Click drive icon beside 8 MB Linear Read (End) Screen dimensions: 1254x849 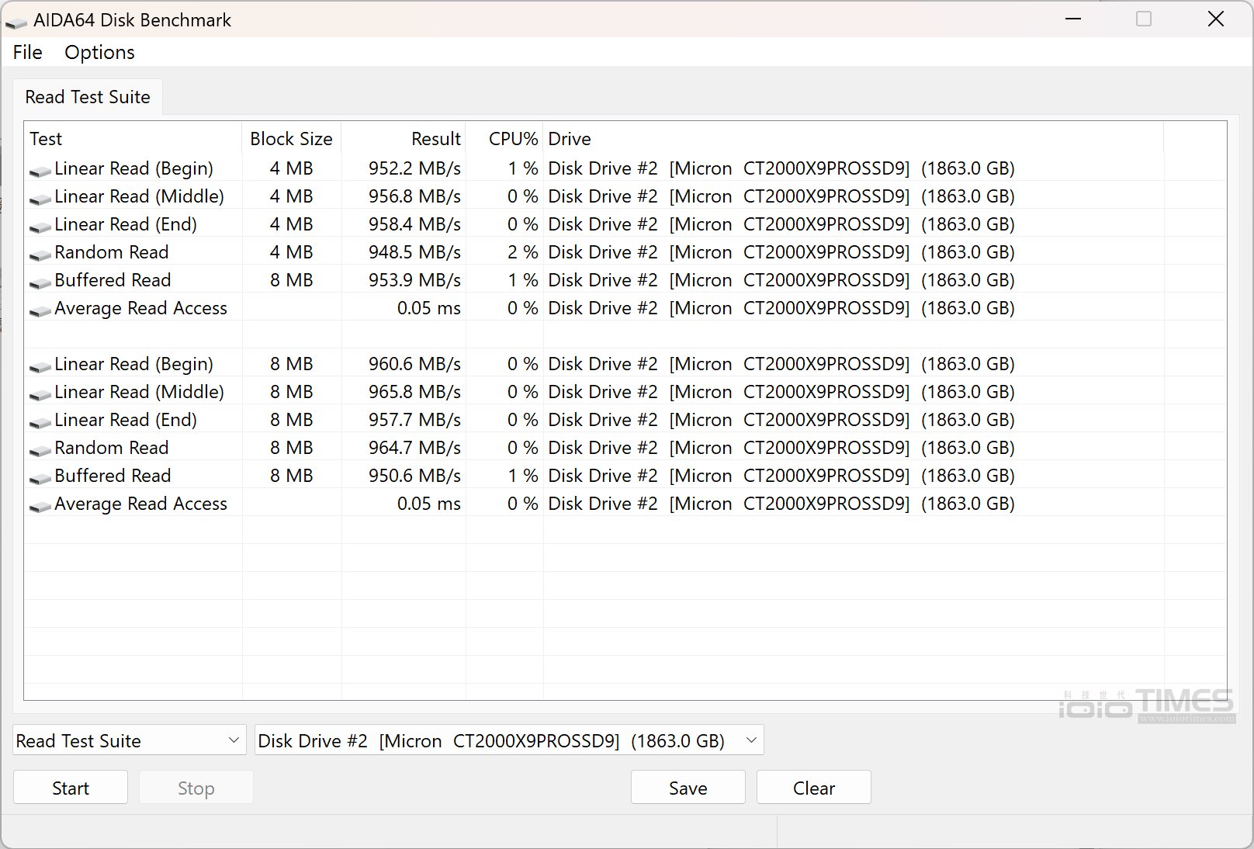(x=40, y=422)
